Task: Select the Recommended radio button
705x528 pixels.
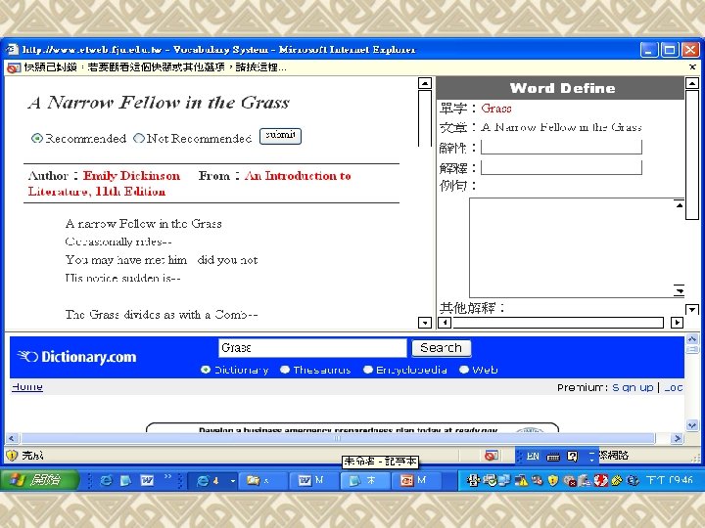Action: [x=37, y=138]
